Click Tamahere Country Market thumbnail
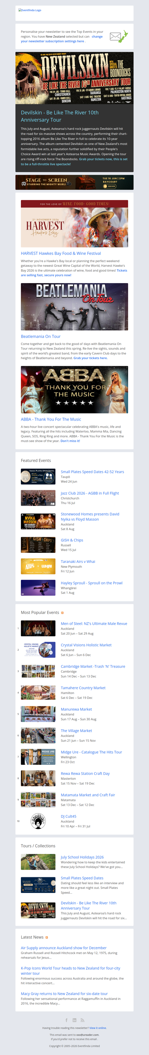 (x=38, y=693)
